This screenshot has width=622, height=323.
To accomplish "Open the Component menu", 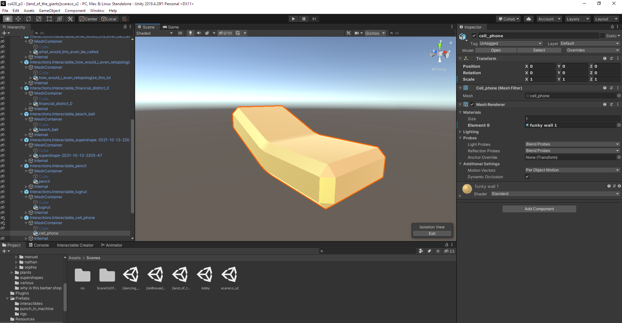I will click(x=75, y=11).
